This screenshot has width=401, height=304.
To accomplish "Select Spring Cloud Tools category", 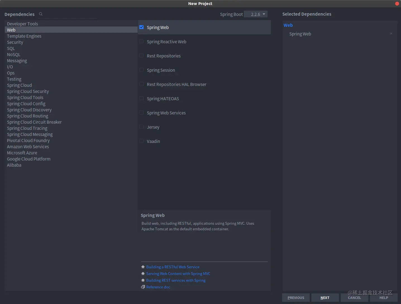I will (x=71, y=97).
